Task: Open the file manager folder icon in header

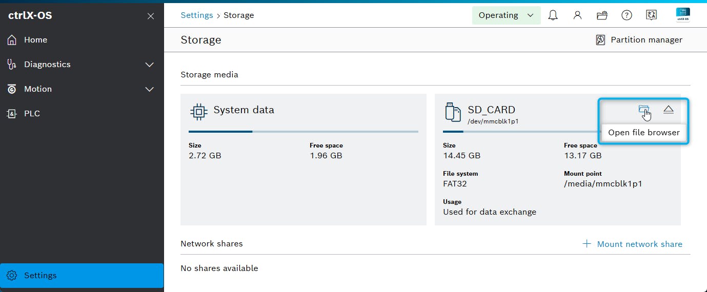Action: coord(602,15)
